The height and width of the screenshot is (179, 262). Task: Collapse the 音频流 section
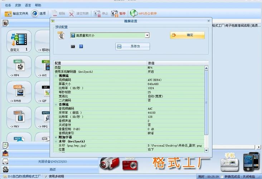tap(56, 105)
